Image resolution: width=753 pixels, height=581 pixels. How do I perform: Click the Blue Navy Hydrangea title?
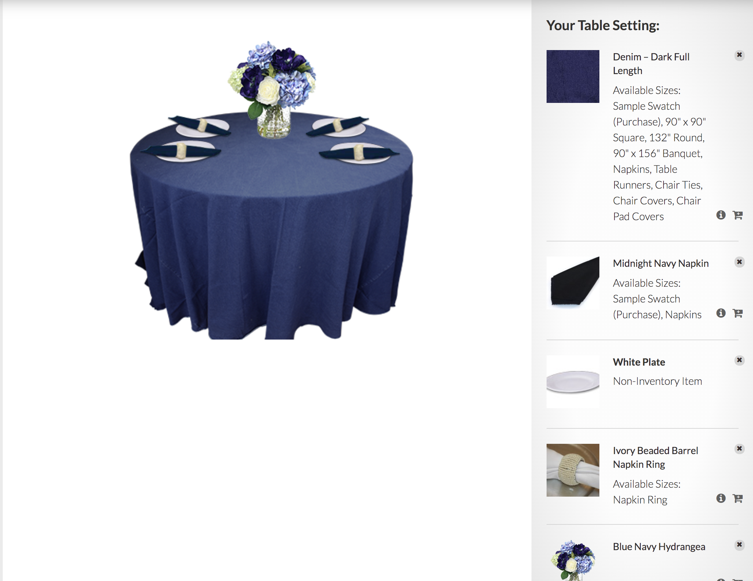pyautogui.click(x=659, y=547)
